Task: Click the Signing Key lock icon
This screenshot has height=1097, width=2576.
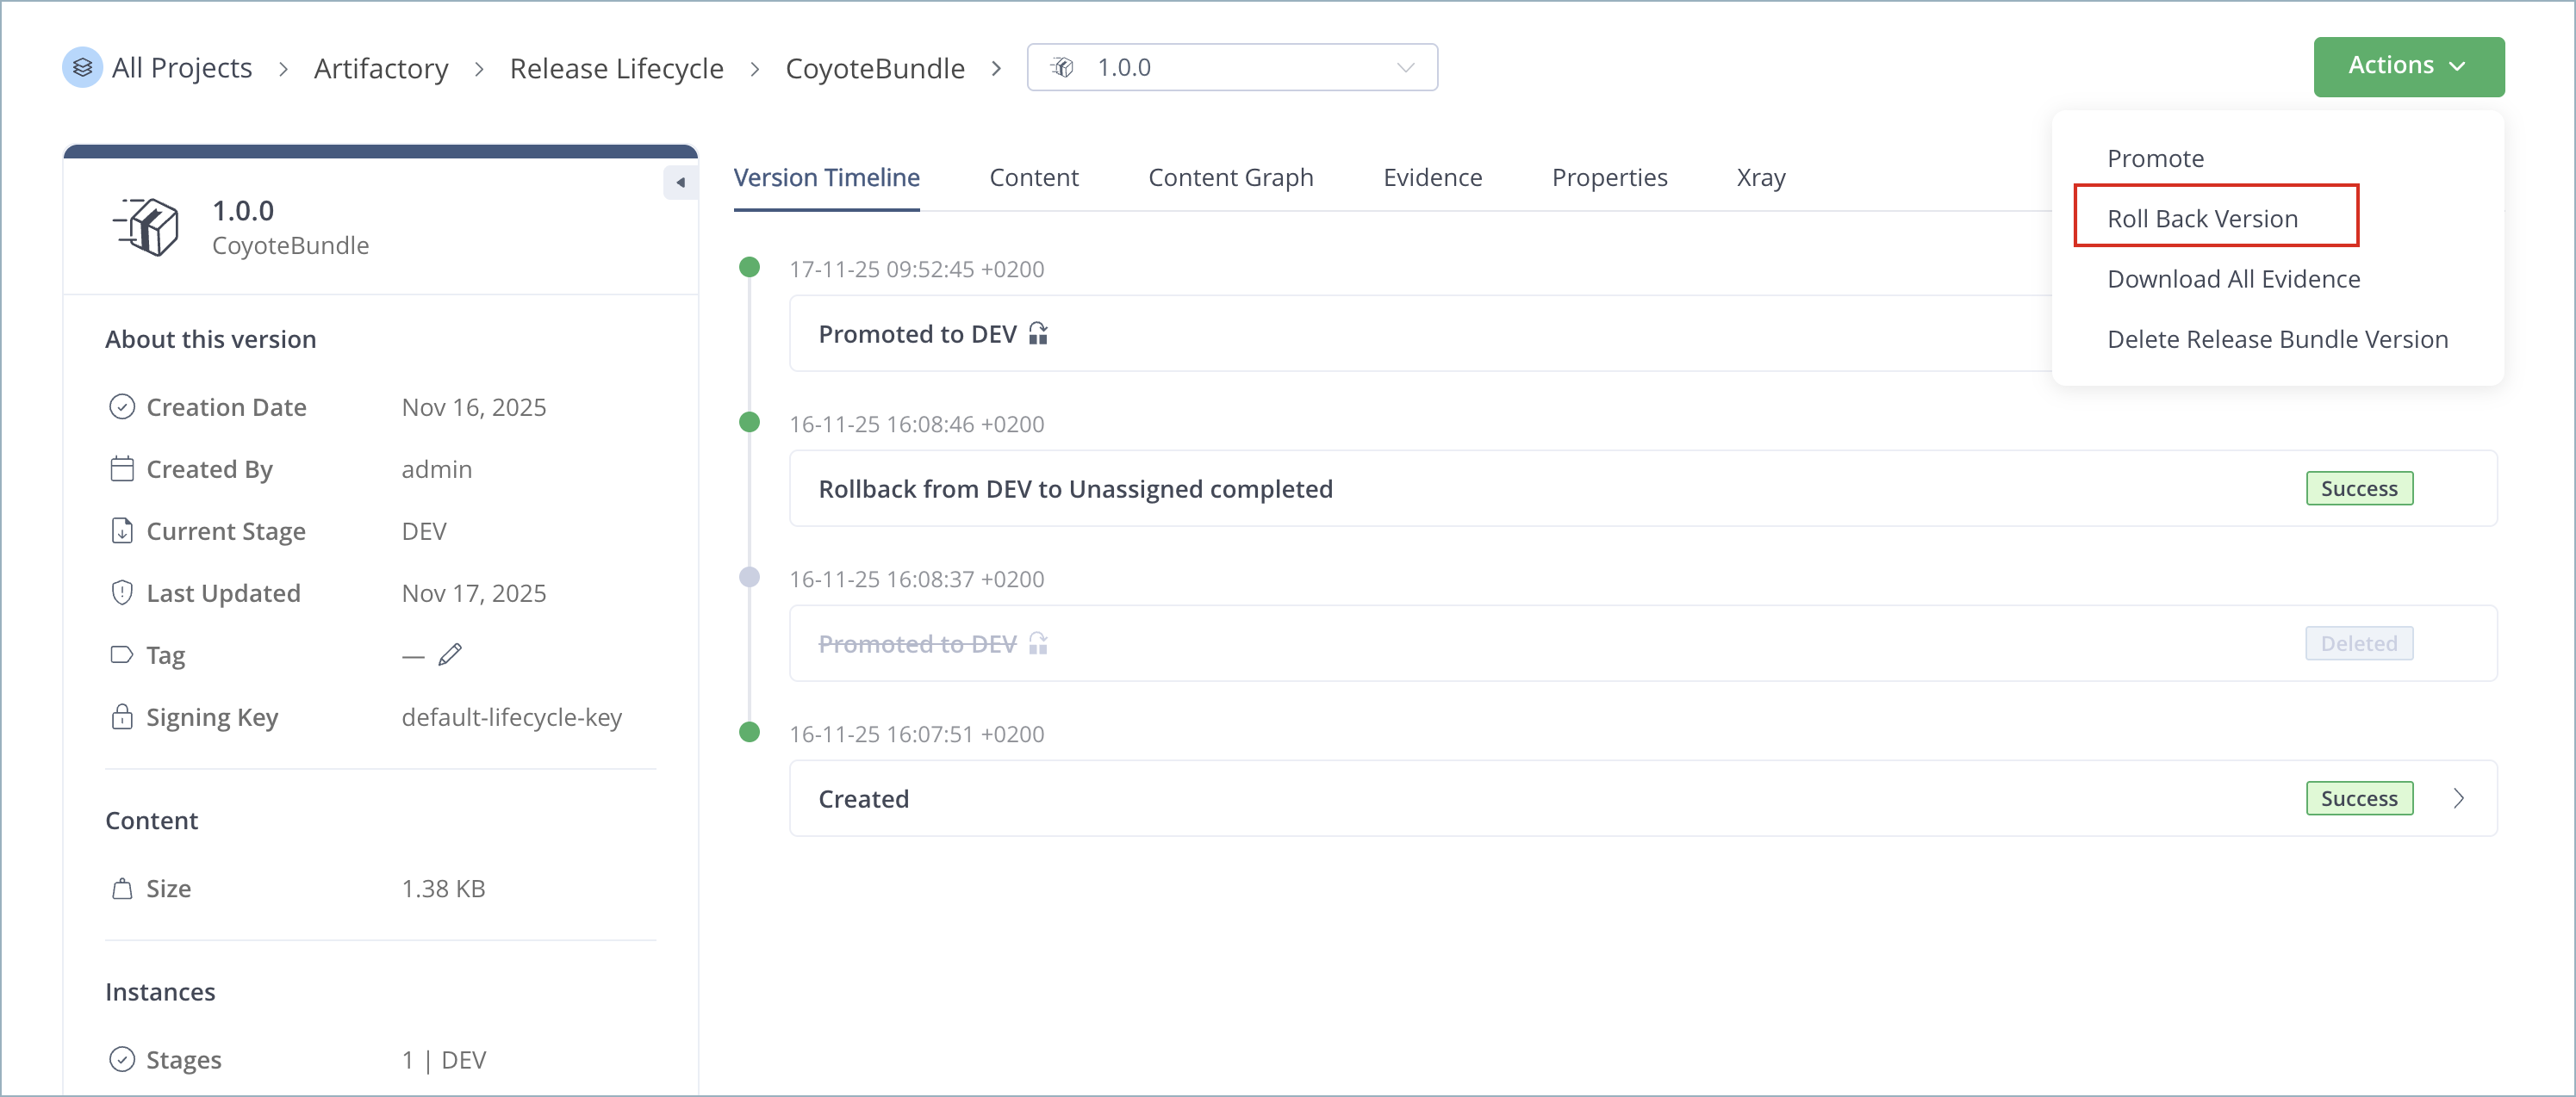Action: 122,717
